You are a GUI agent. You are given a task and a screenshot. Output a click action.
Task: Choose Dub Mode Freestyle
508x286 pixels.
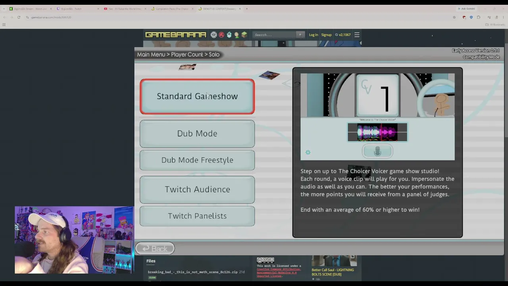[197, 160]
